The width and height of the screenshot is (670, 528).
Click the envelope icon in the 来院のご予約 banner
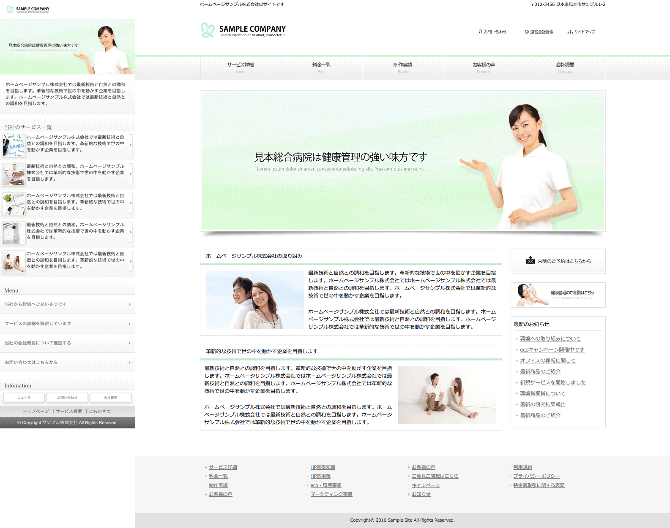click(x=530, y=261)
